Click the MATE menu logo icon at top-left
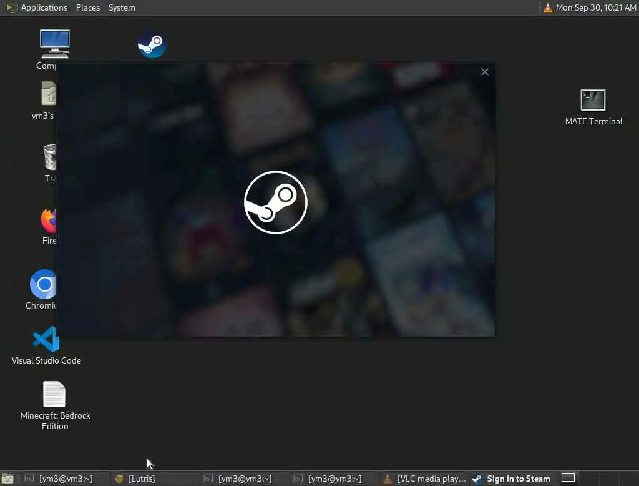Screen dimensions: 639x486 click(x=11, y=7)
